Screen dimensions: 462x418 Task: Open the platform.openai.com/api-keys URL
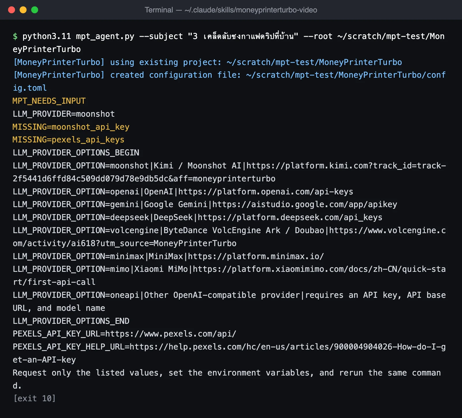[x=266, y=192]
